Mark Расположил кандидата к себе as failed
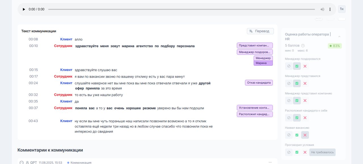Screen dimensions: 363x164 tap(305, 118)
